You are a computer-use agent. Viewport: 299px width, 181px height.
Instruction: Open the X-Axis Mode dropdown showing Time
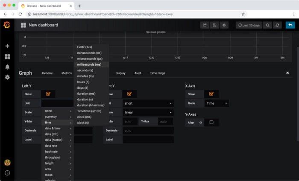coord(217,103)
